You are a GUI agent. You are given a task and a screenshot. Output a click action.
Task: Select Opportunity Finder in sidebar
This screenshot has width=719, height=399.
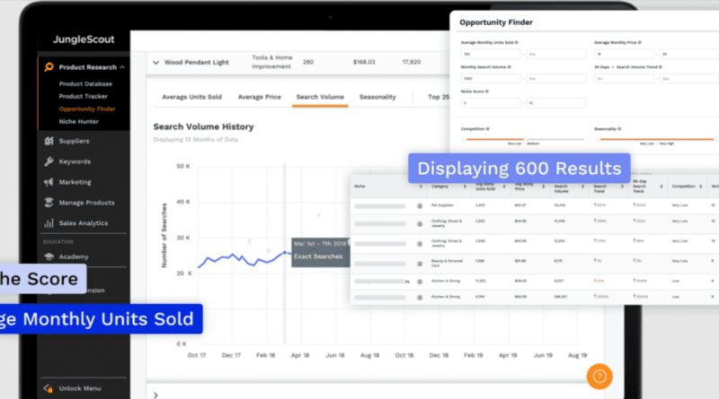click(87, 108)
